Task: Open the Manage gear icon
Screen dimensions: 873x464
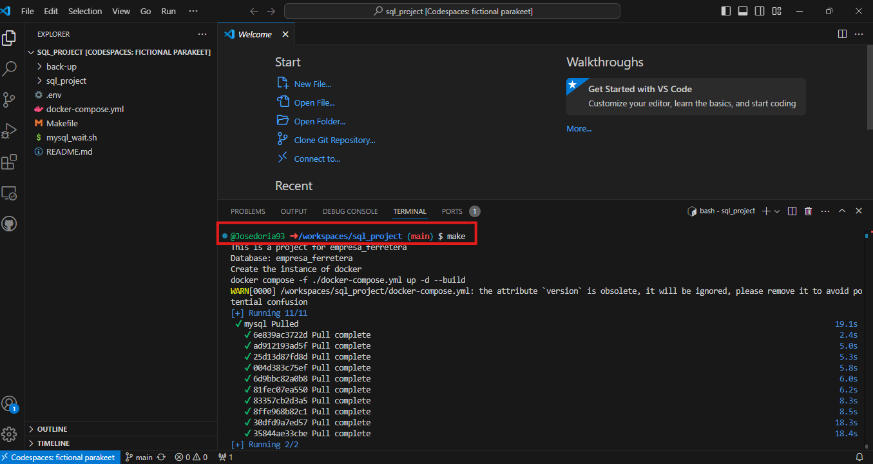Action: pos(9,434)
